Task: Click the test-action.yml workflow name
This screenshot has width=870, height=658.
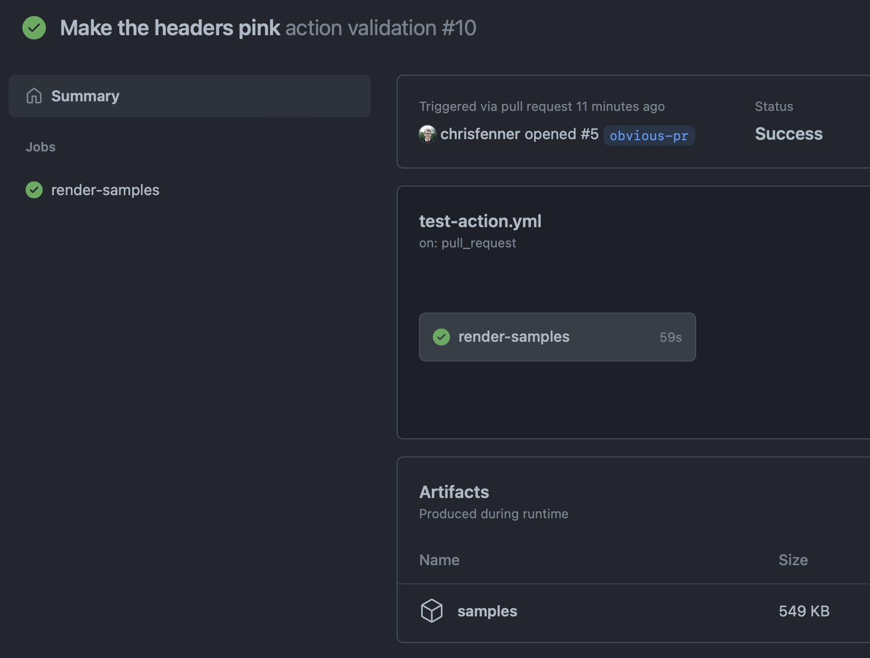Action: tap(480, 221)
